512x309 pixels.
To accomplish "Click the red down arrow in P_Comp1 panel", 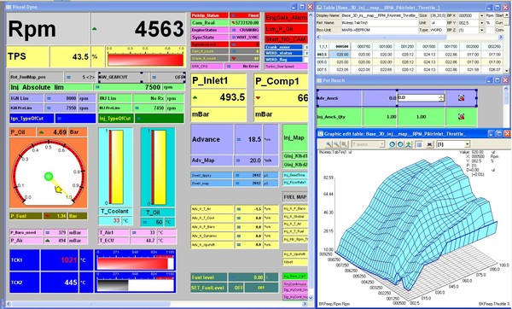I will (x=259, y=97).
